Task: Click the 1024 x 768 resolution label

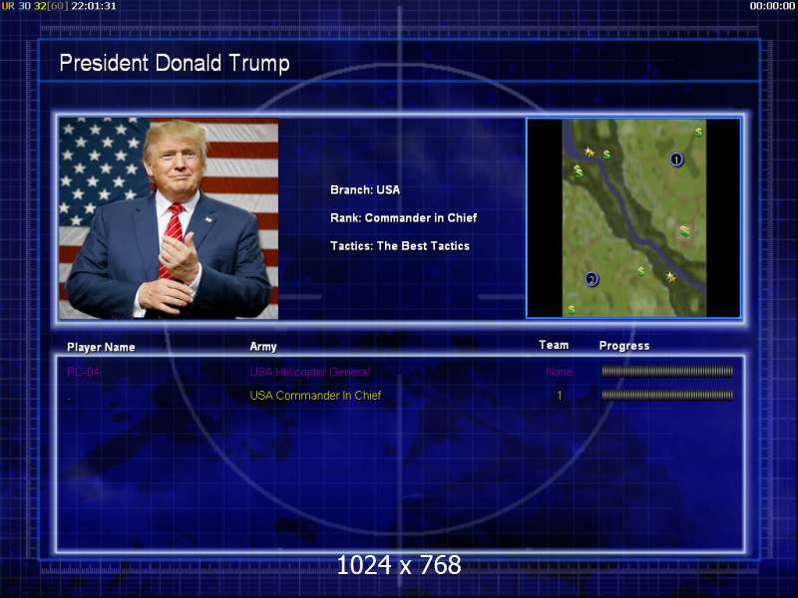Action: (399, 565)
